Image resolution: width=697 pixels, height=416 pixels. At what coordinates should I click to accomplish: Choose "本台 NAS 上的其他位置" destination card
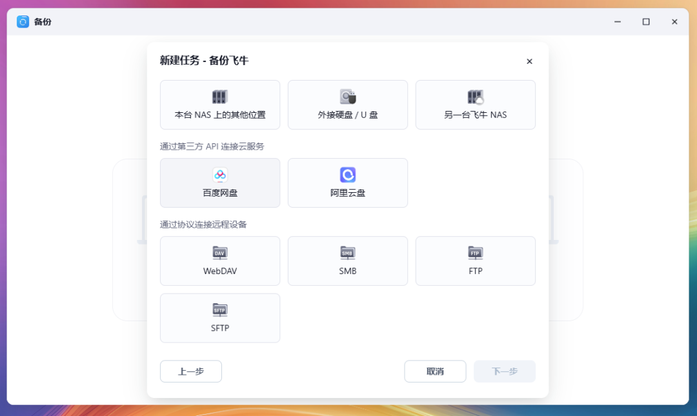click(220, 105)
